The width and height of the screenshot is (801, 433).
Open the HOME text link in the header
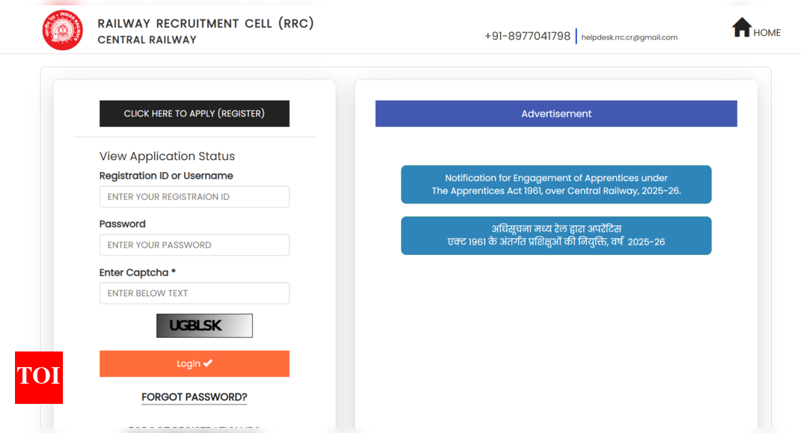point(767,33)
